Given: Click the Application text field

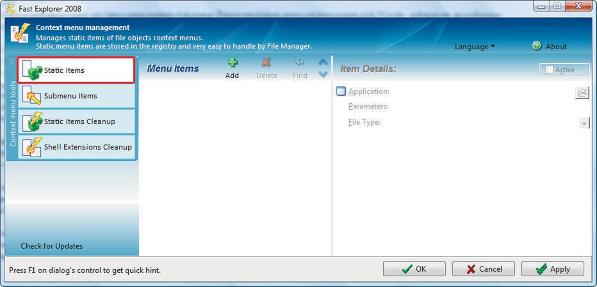Looking at the screenshot, I should (482, 91).
